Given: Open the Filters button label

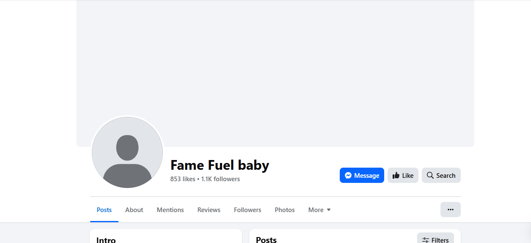Looking at the screenshot, I should [x=440, y=240].
